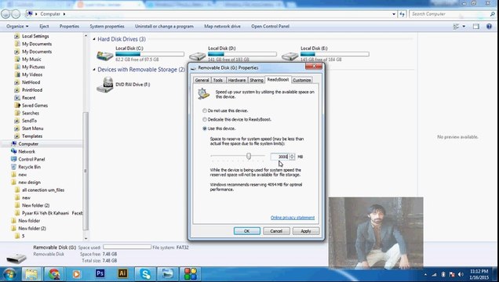Open media player taskbar icon

[x=76, y=273]
